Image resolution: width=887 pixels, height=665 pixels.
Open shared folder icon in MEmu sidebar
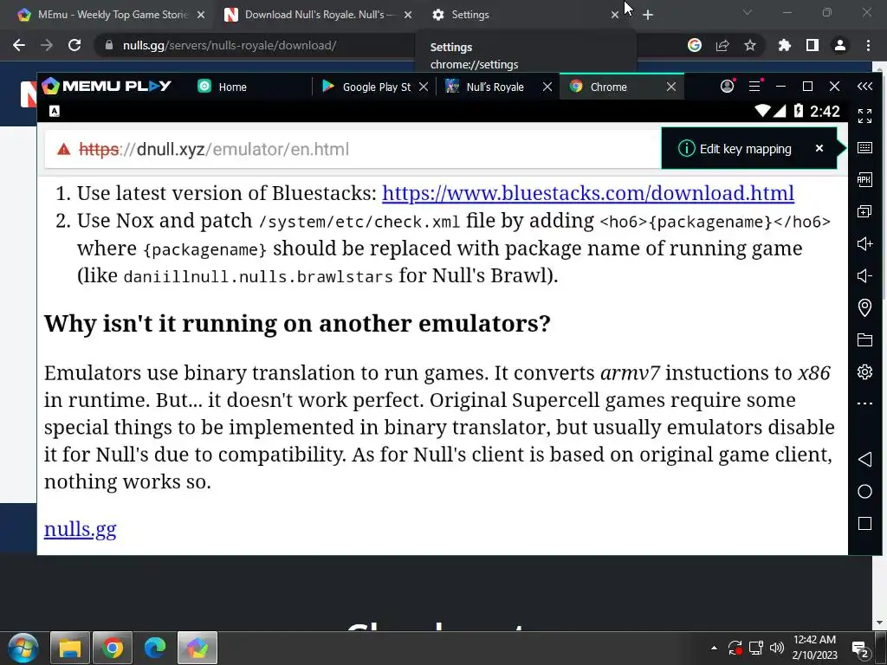(864, 339)
